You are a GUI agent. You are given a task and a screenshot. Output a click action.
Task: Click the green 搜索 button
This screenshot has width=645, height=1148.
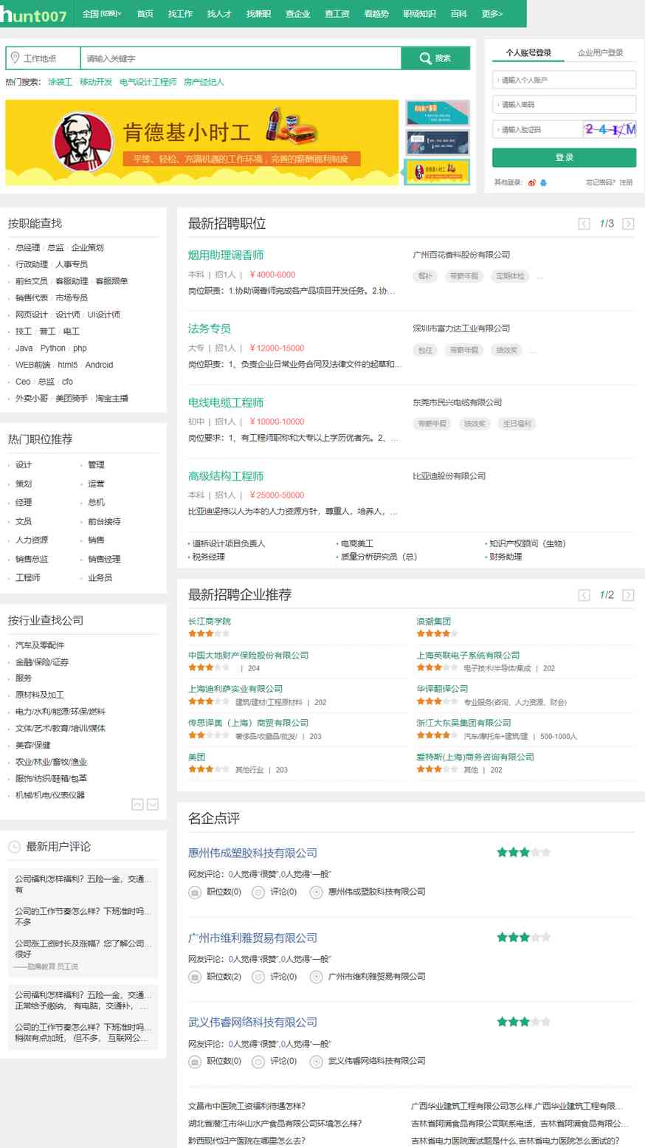435,58
